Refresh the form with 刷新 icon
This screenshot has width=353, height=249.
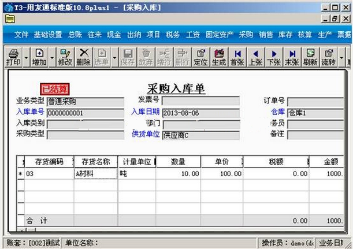click(x=310, y=57)
